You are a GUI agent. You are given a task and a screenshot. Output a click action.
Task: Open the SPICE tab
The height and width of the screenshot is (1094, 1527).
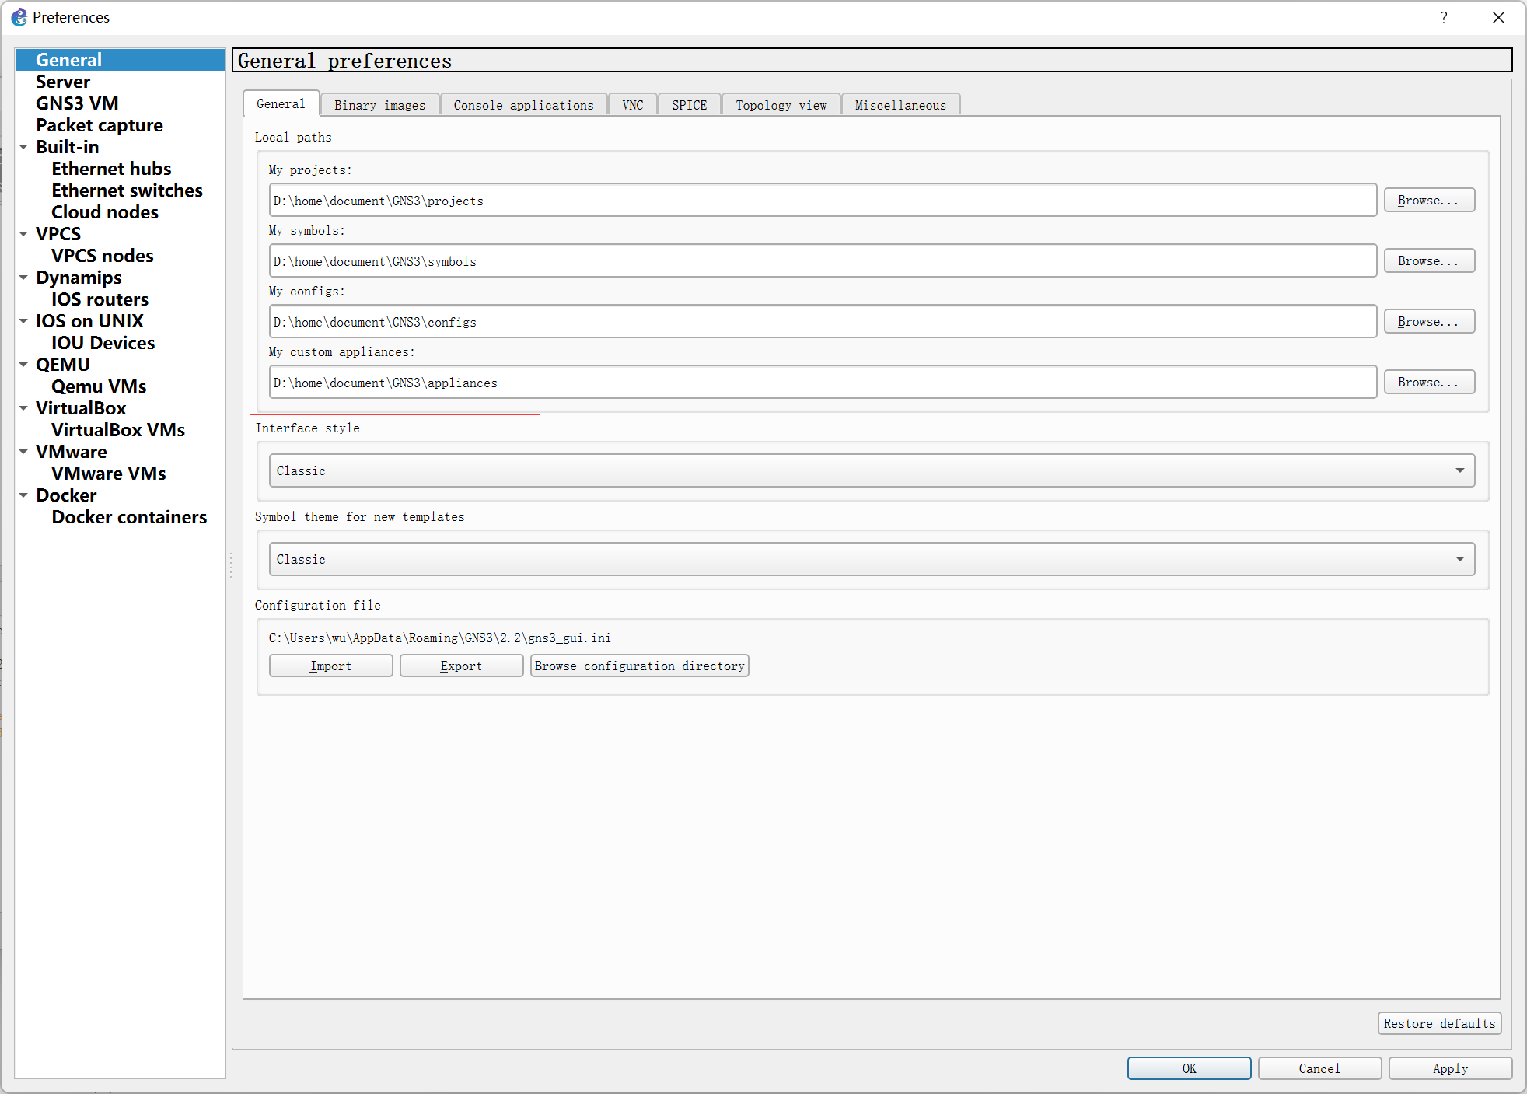click(x=690, y=105)
